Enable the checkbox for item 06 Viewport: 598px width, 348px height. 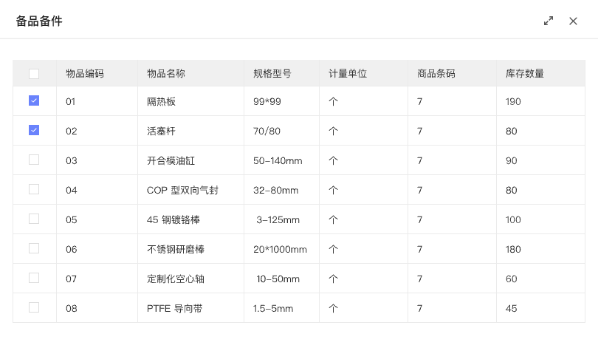click(34, 248)
